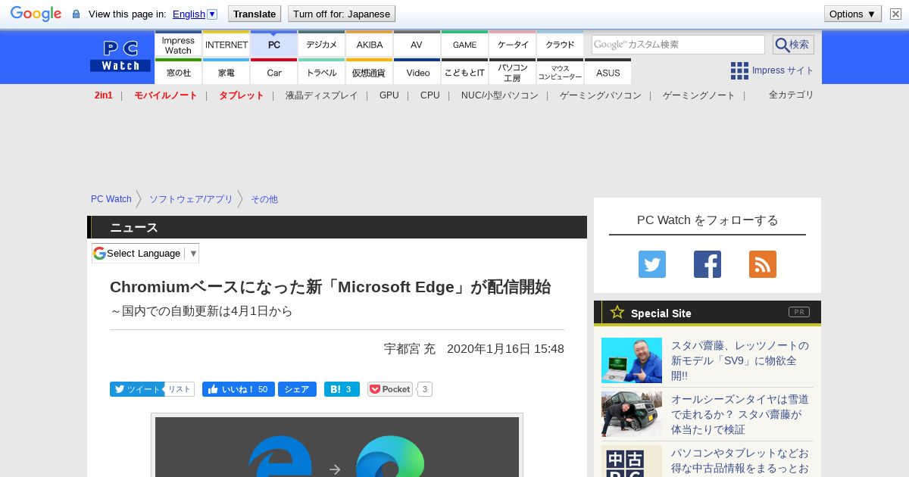Open the AV tab

point(417,45)
